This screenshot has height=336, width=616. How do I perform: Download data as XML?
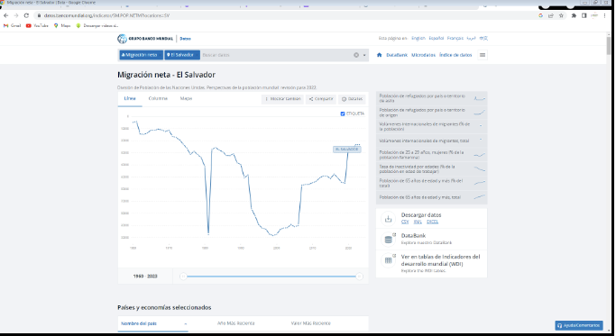coord(418,222)
